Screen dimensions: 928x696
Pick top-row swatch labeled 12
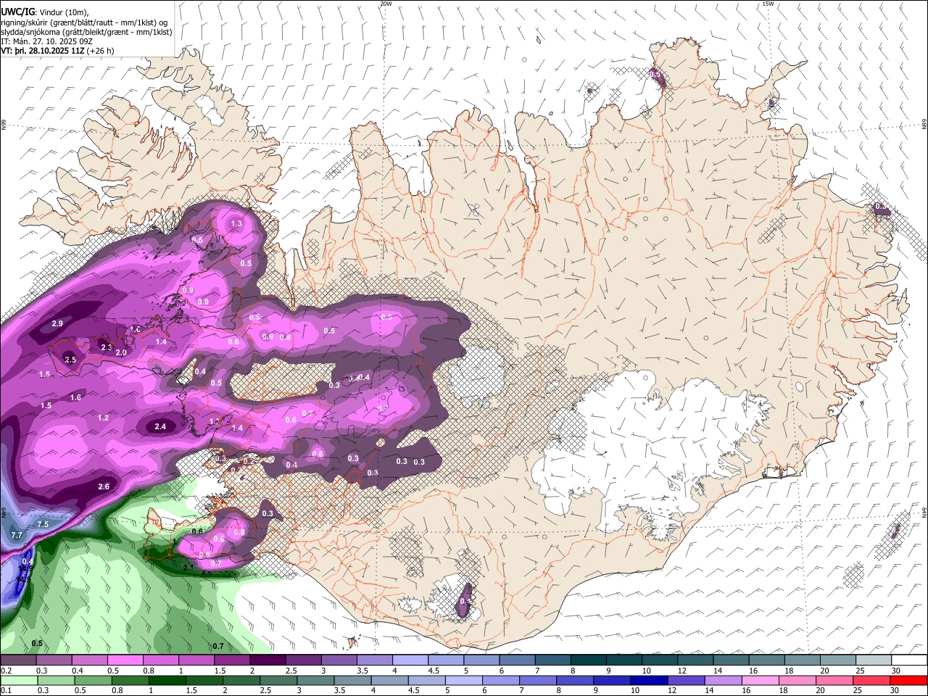coord(696,660)
